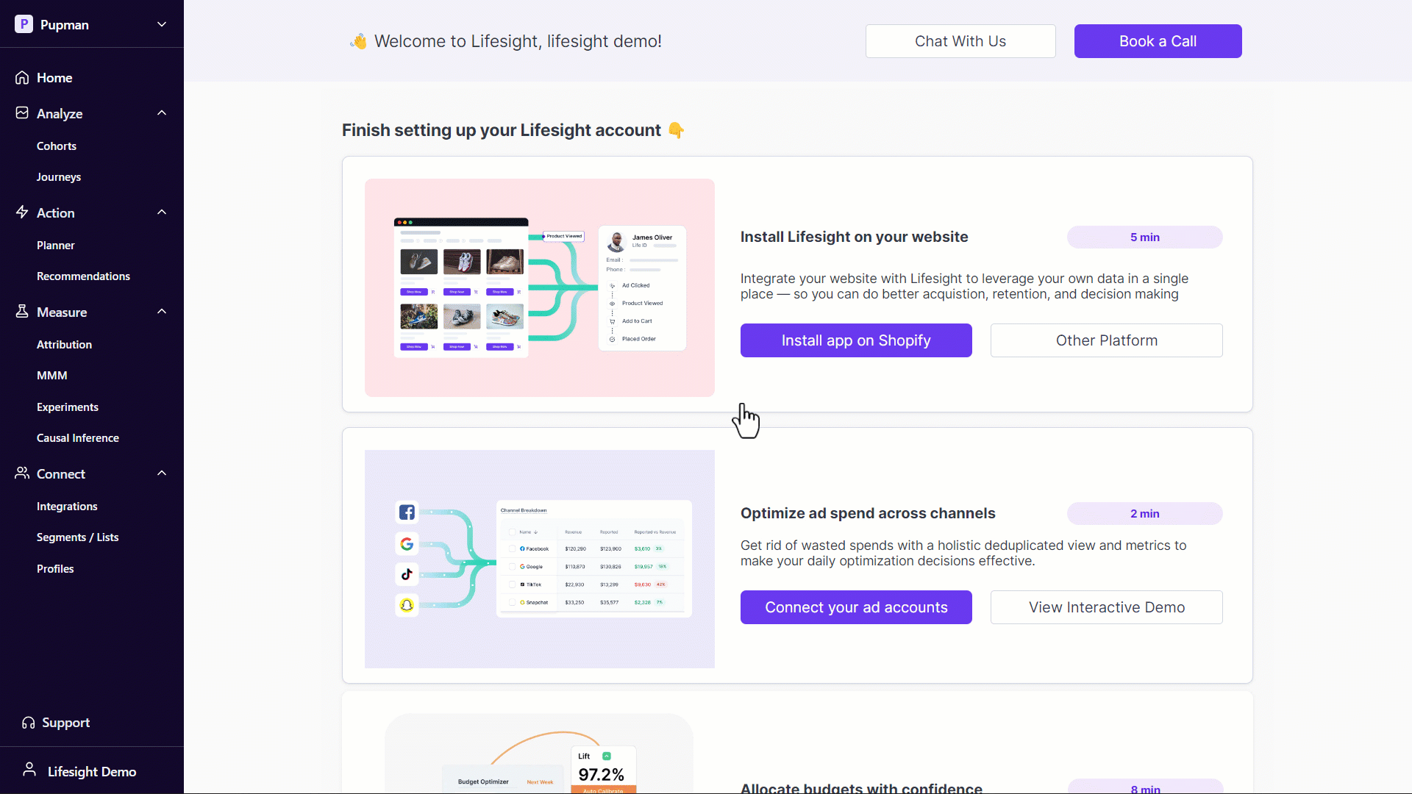Click the Analyze section icon in sidebar
This screenshot has height=794, width=1412.
click(21, 113)
